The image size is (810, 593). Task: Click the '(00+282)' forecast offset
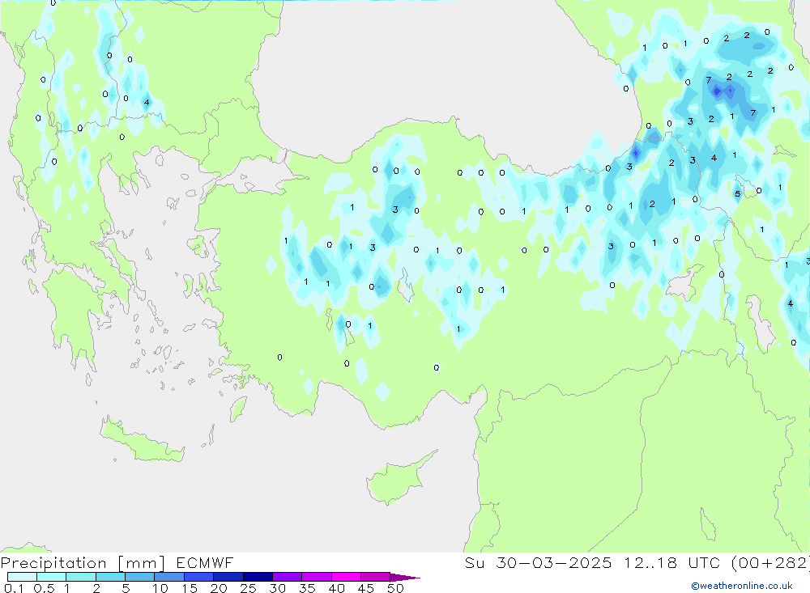(x=770, y=562)
